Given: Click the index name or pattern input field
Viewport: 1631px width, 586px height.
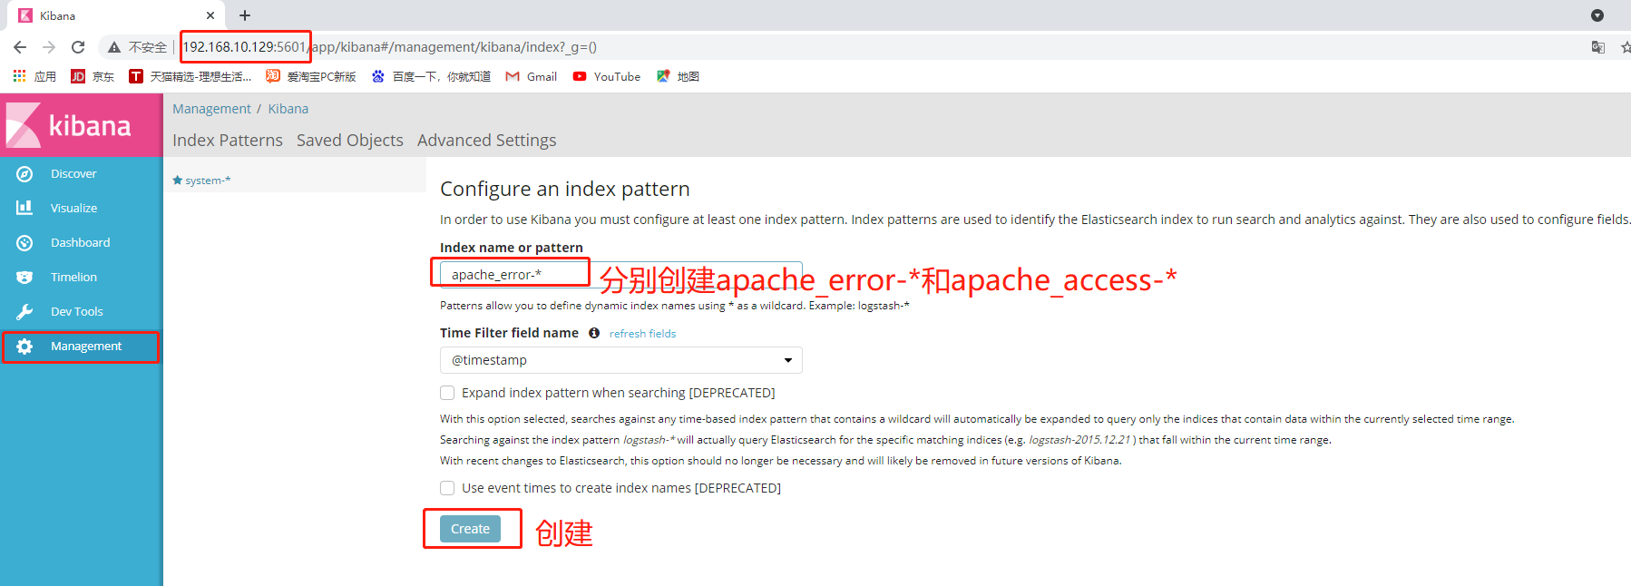Looking at the screenshot, I should click(x=621, y=274).
